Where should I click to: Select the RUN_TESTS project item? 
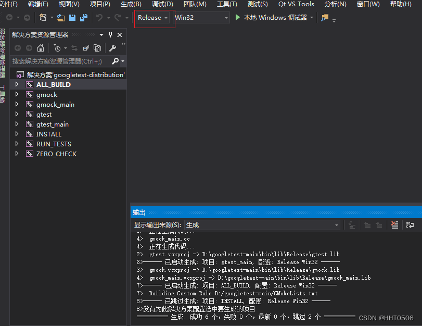(54, 144)
